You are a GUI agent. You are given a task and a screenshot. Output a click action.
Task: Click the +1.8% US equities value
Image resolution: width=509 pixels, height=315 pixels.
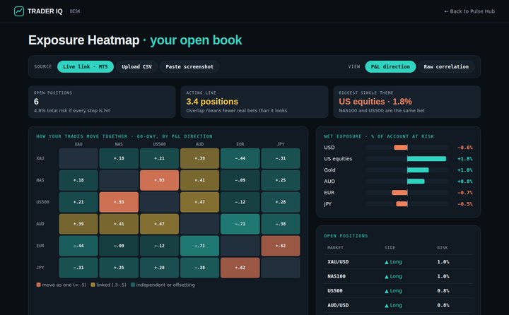(x=465, y=159)
